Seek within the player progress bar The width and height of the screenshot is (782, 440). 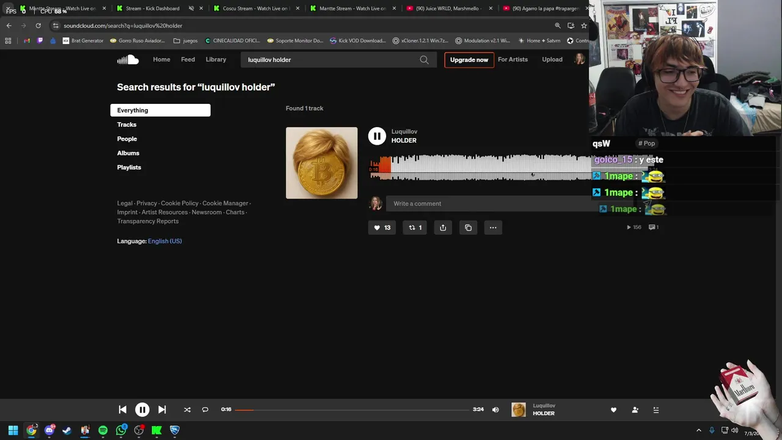point(352,409)
